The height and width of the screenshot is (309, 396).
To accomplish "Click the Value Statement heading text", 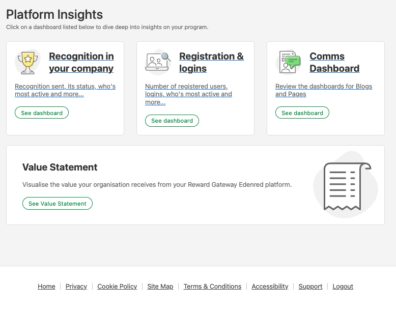I will [x=60, y=167].
